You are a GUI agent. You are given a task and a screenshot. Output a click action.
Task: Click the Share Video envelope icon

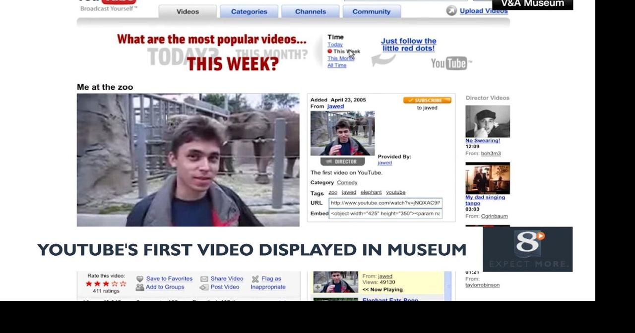pos(204,278)
